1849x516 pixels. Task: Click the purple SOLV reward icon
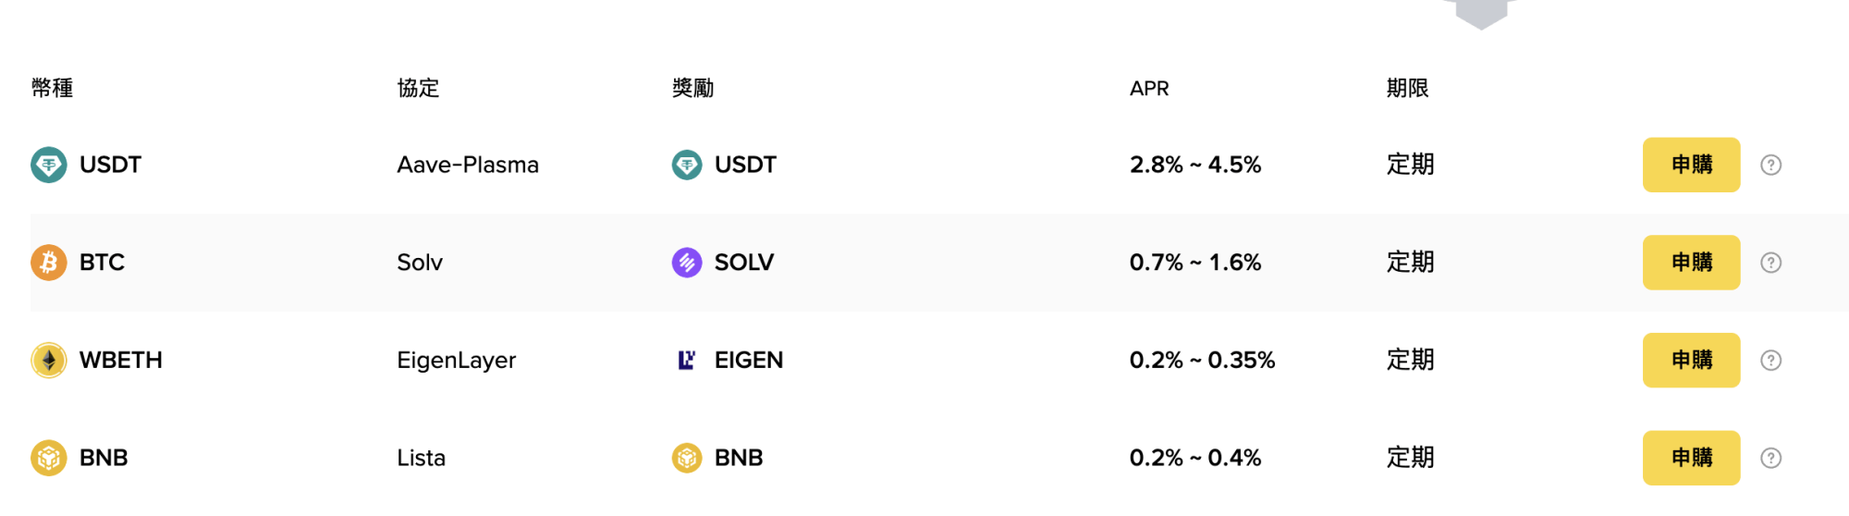click(686, 263)
